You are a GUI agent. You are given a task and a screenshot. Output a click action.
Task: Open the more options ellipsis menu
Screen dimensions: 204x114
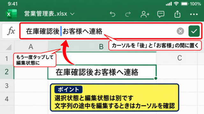pyautogui.click(x=194, y=14)
